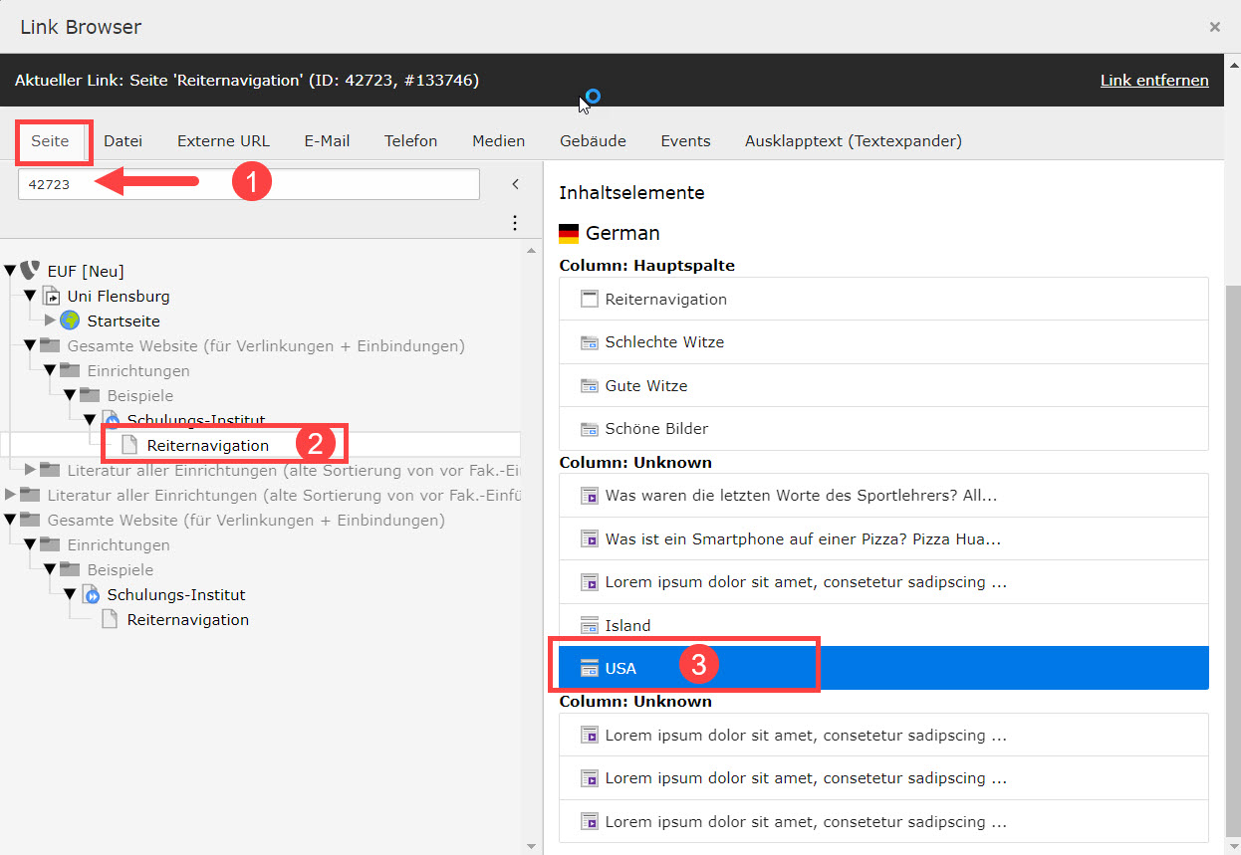Click the globe icon next to Startseite

(70, 321)
